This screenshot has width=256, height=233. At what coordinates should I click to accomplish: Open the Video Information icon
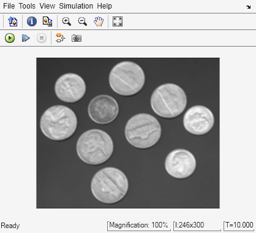32,21
